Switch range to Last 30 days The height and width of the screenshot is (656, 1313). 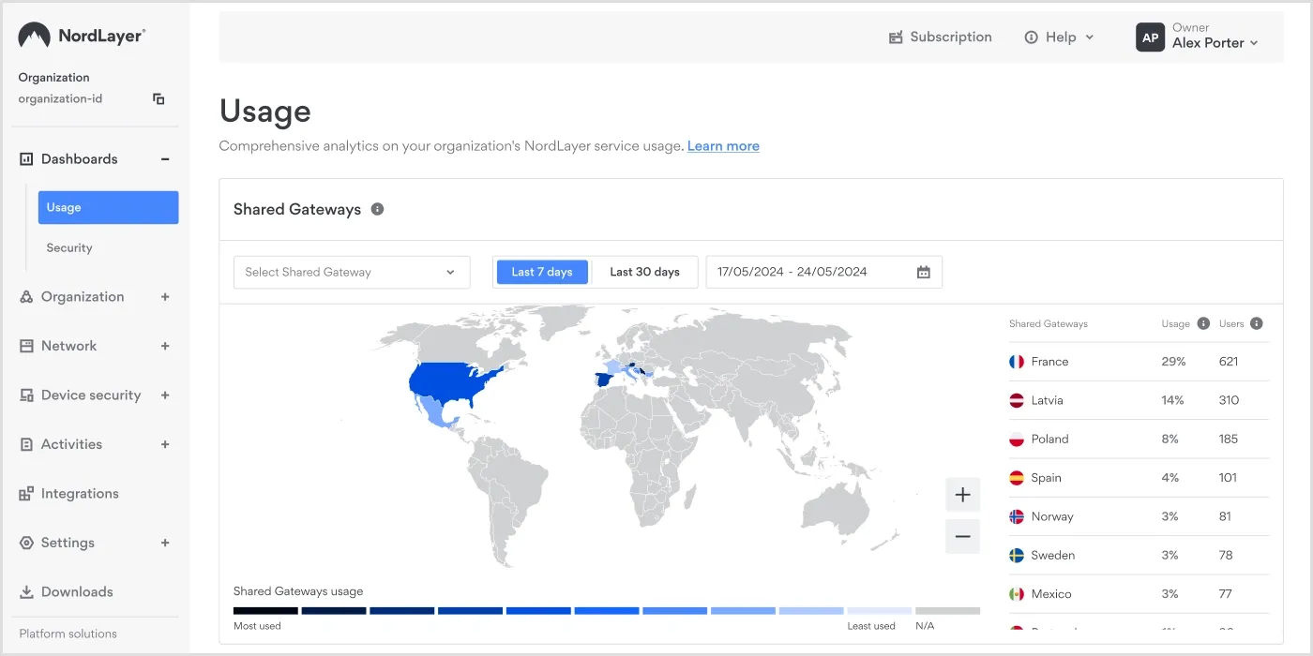[x=644, y=272]
